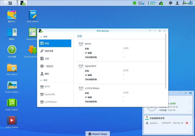Click the VPN Server window title icon
Image resolution: width=195 pixels, height=136 pixels.
tap(41, 31)
